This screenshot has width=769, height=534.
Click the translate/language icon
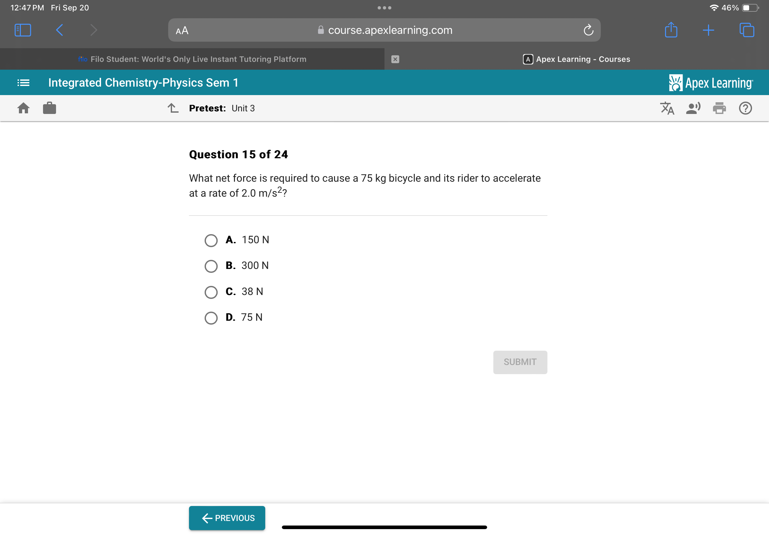click(666, 108)
